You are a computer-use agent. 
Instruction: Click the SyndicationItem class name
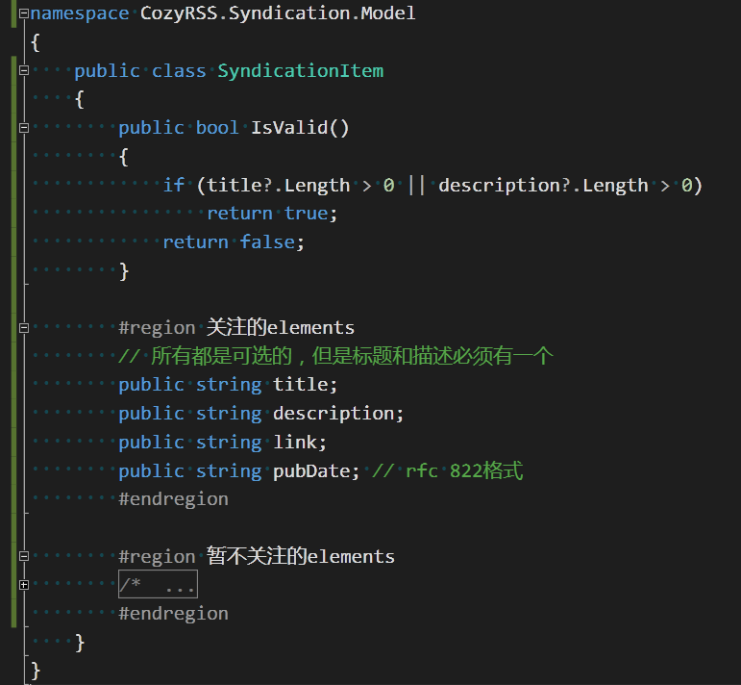[301, 71]
